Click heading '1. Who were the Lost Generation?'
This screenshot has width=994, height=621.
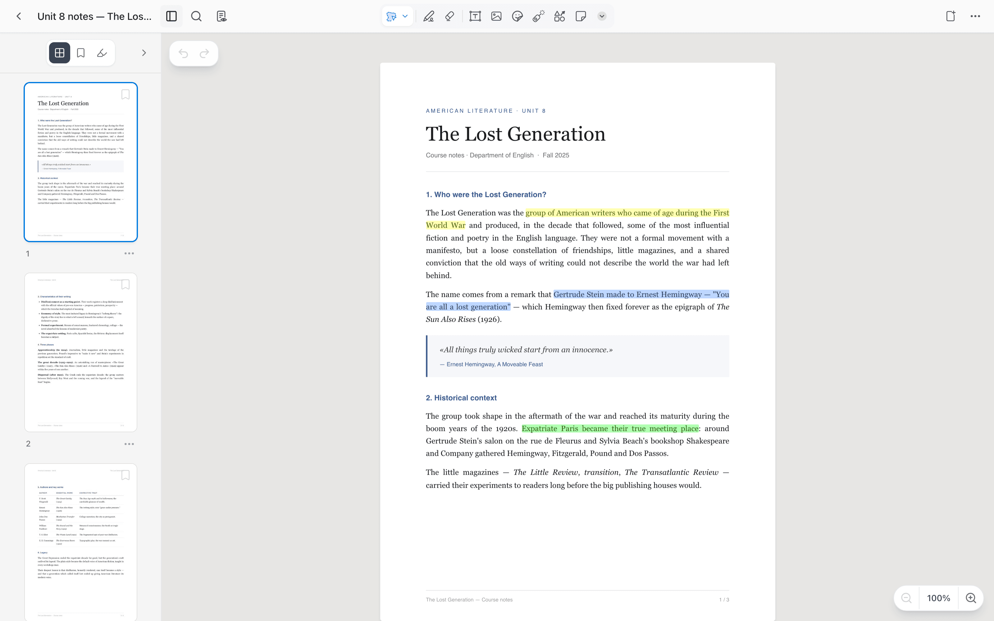click(486, 195)
